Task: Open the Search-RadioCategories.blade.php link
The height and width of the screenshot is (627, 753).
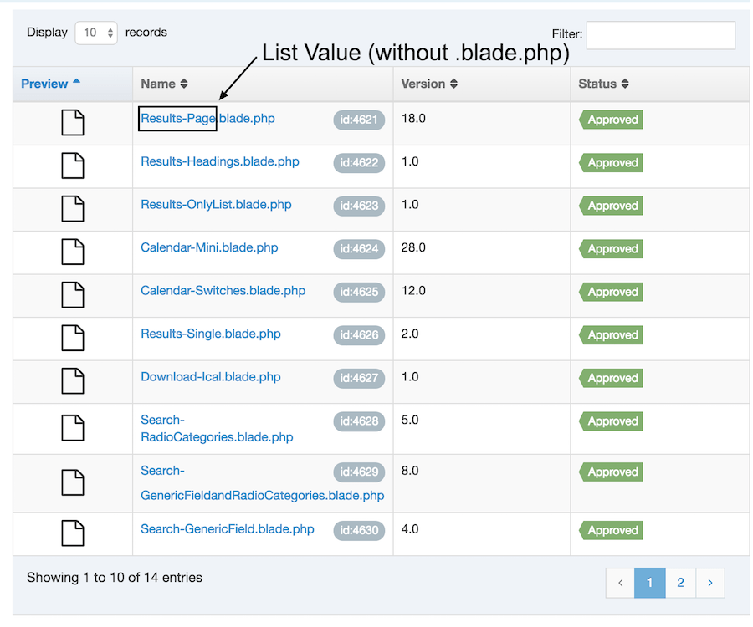Action: click(216, 429)
